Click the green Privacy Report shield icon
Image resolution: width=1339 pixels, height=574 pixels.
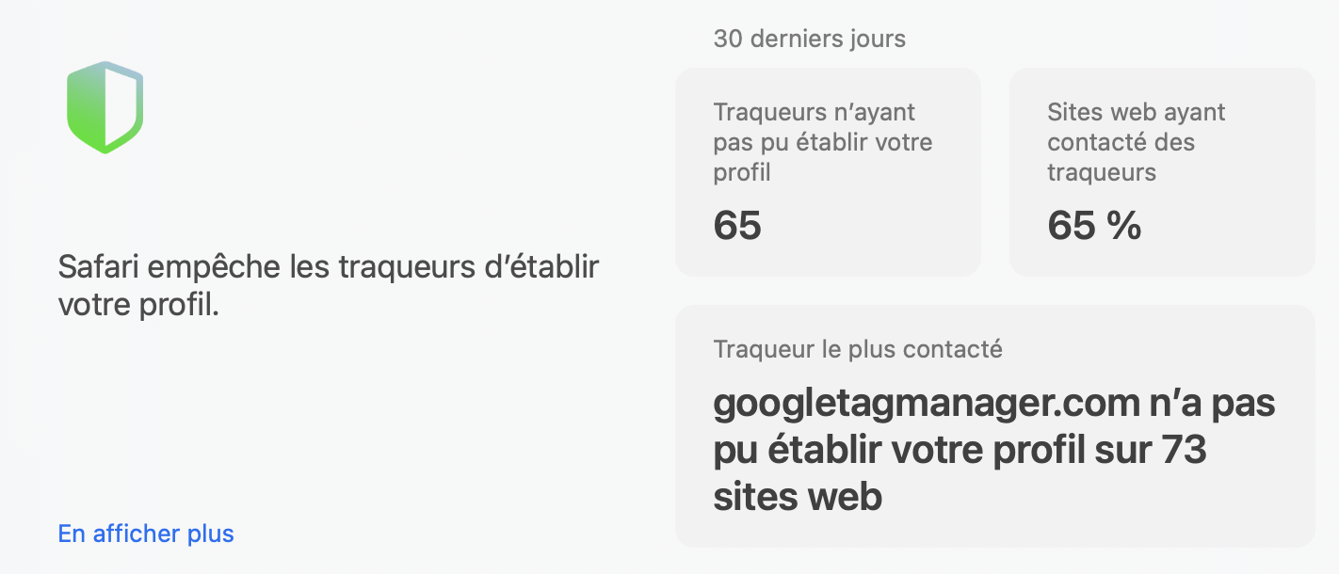tap(105, 107)
